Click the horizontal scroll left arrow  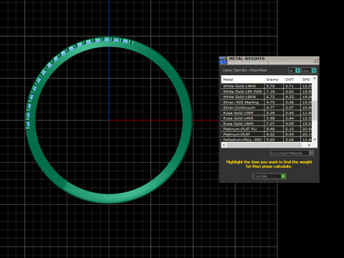[x=224, y=145]
